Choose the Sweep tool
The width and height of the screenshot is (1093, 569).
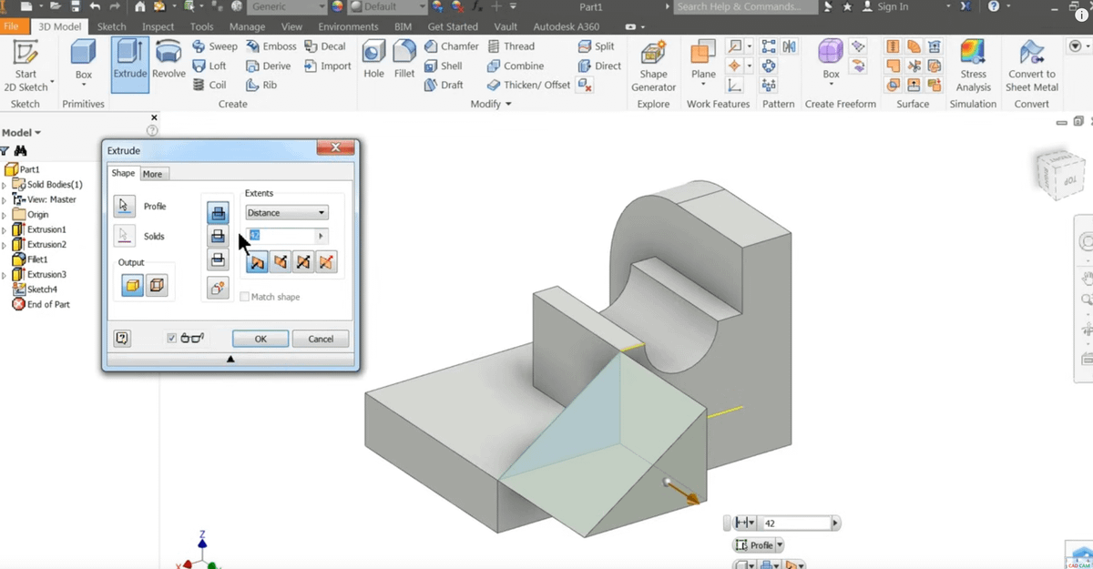[215, 46]
